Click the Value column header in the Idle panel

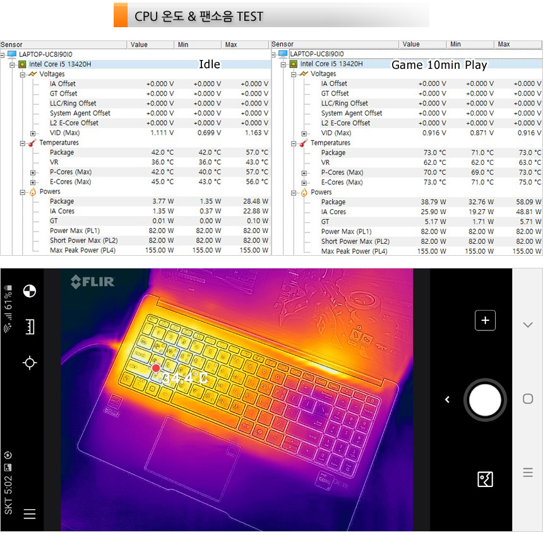[139, 45]
